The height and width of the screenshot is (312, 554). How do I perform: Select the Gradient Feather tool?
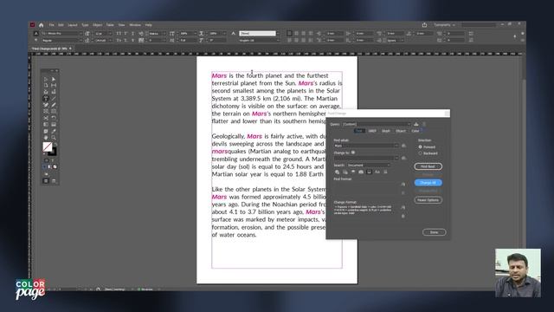[x=54, y=125]
